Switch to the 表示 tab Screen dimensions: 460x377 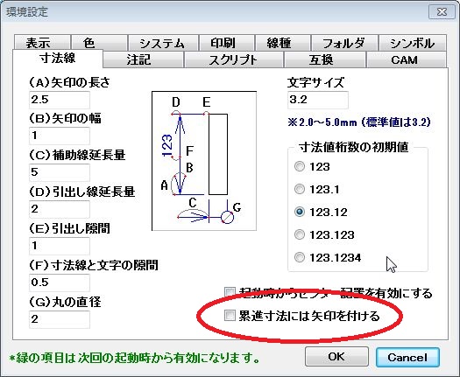tap(42, 43)
